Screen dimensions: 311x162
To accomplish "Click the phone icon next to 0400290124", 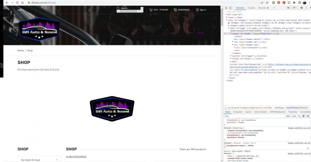I will click(175, 10).
